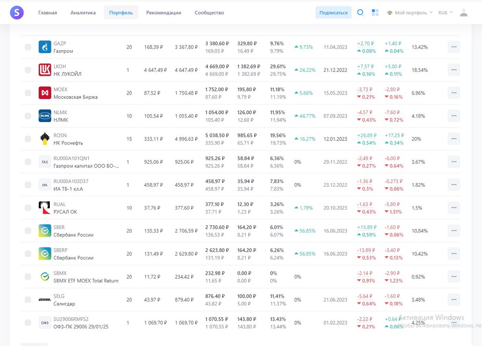
Task: Click the ticker text RU000A103D37
Action: [x=71, y=181]
